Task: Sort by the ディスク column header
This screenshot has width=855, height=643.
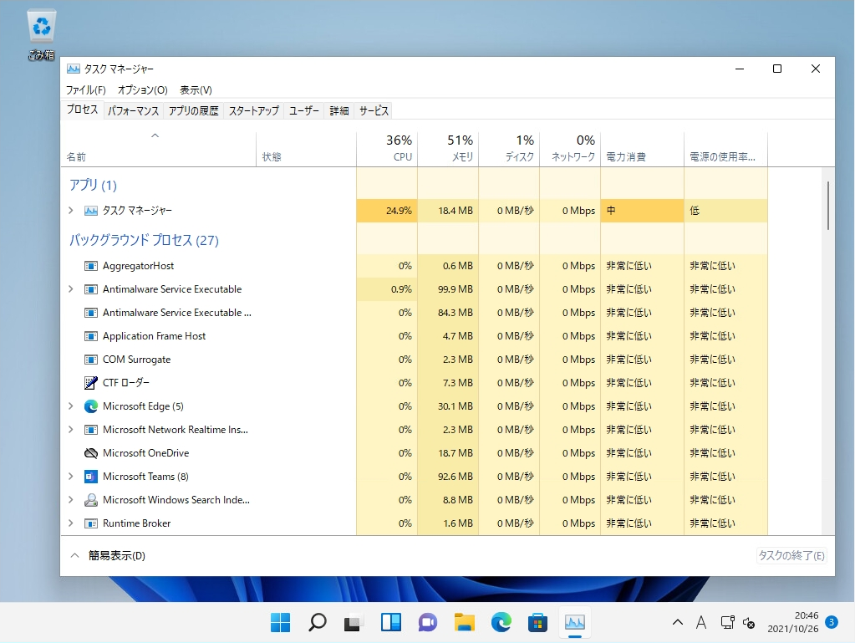Action: point(509,149)
